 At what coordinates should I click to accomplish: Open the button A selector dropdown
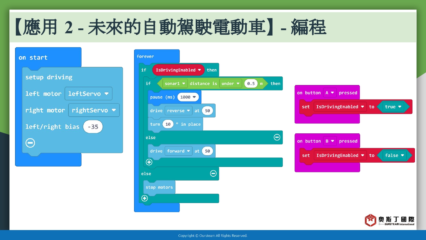pos(330,93)
